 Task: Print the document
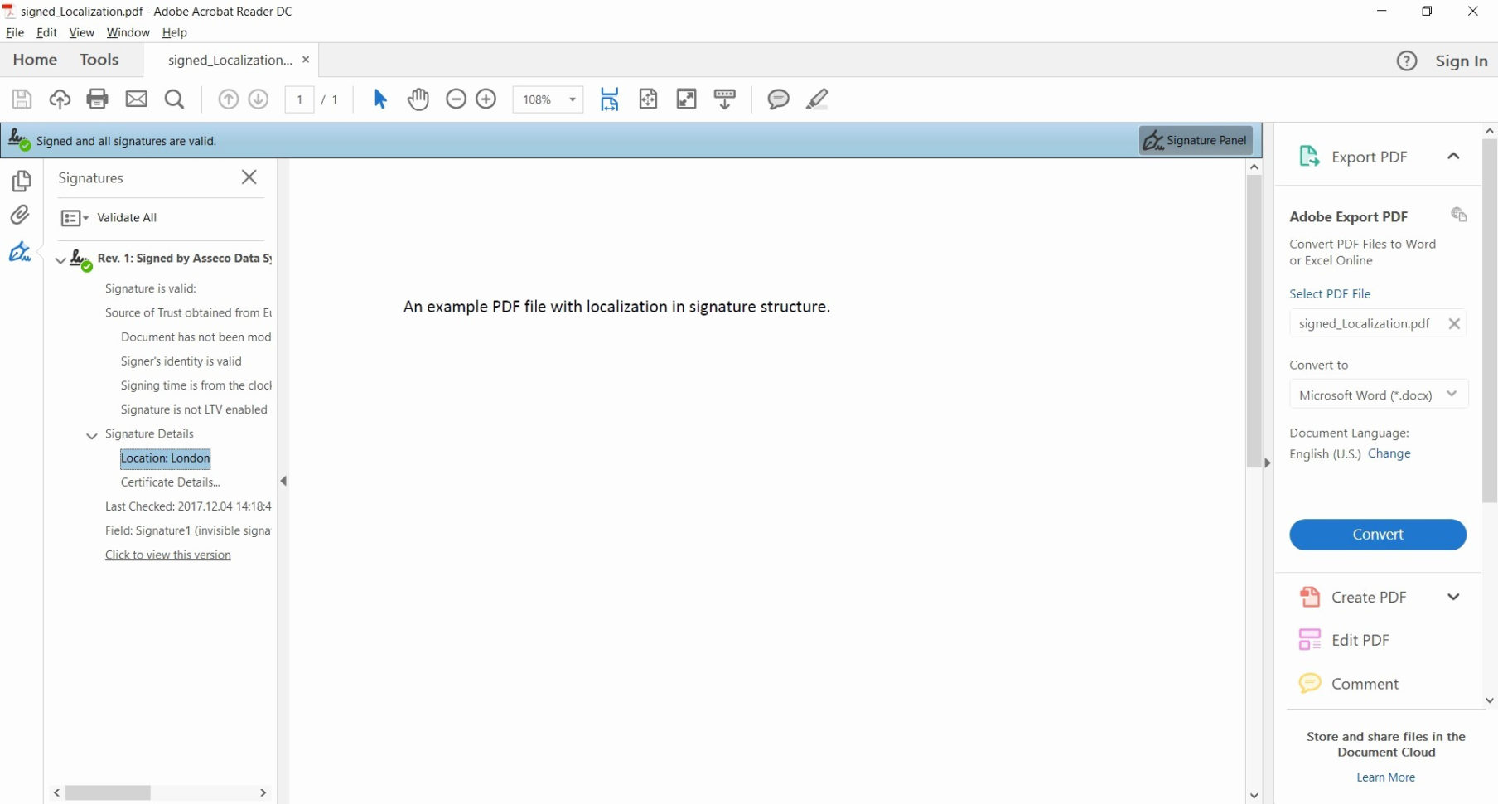click(97, 99)
